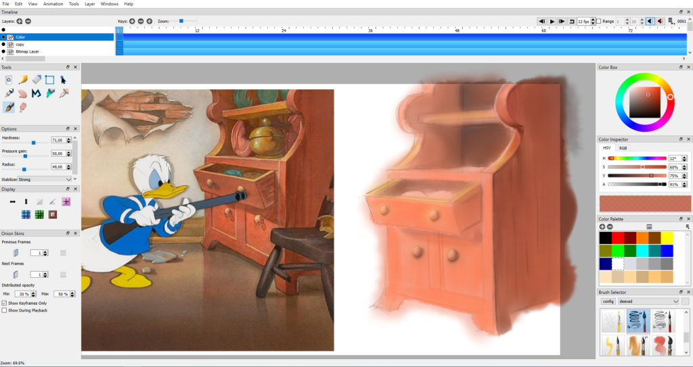Switch to the RGB tab

[623, 148]
